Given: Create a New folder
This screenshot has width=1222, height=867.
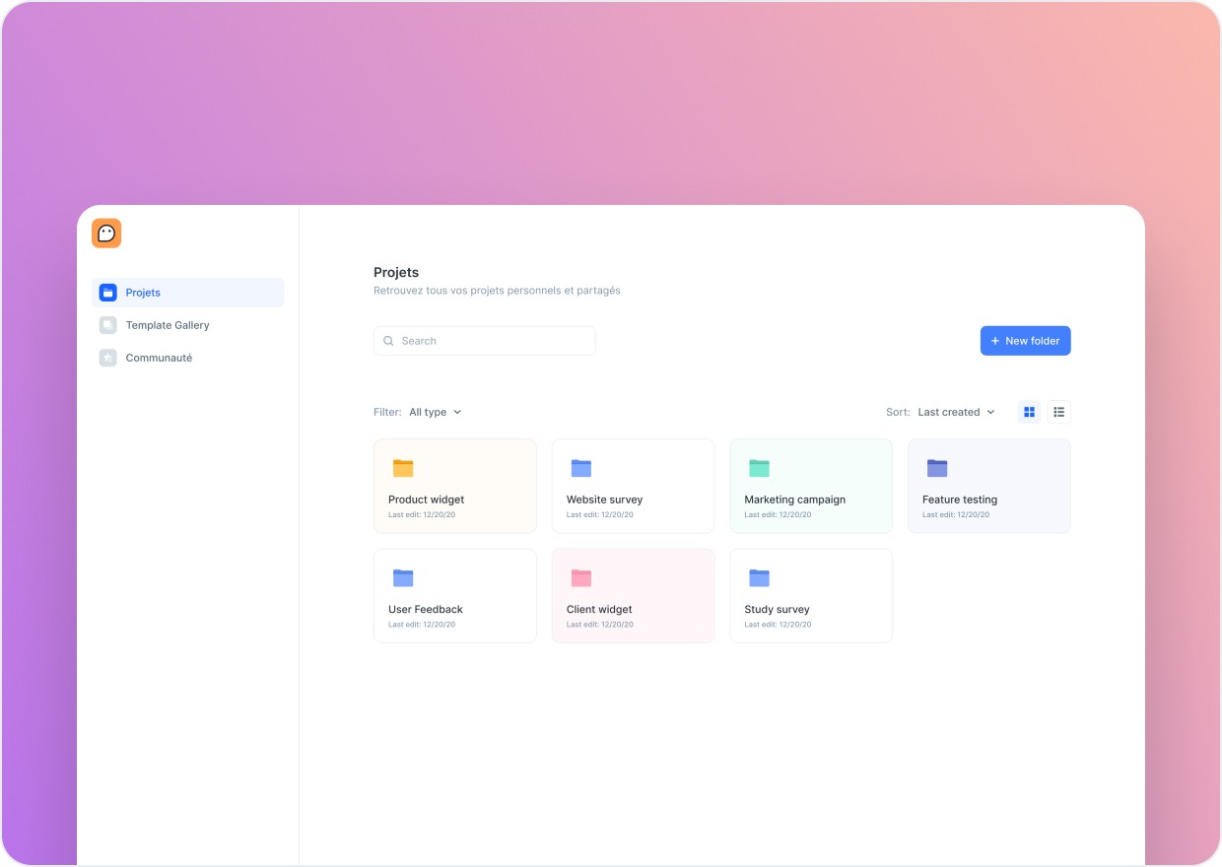Looking at the screenshot, I should click(1026, 341).
